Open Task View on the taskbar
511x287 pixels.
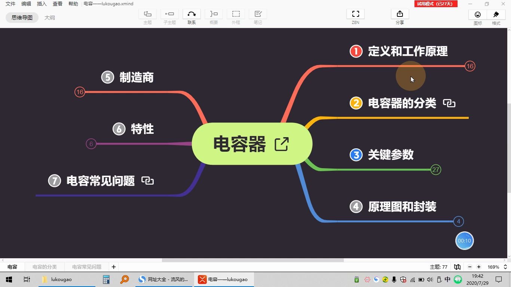pos(27,280)
